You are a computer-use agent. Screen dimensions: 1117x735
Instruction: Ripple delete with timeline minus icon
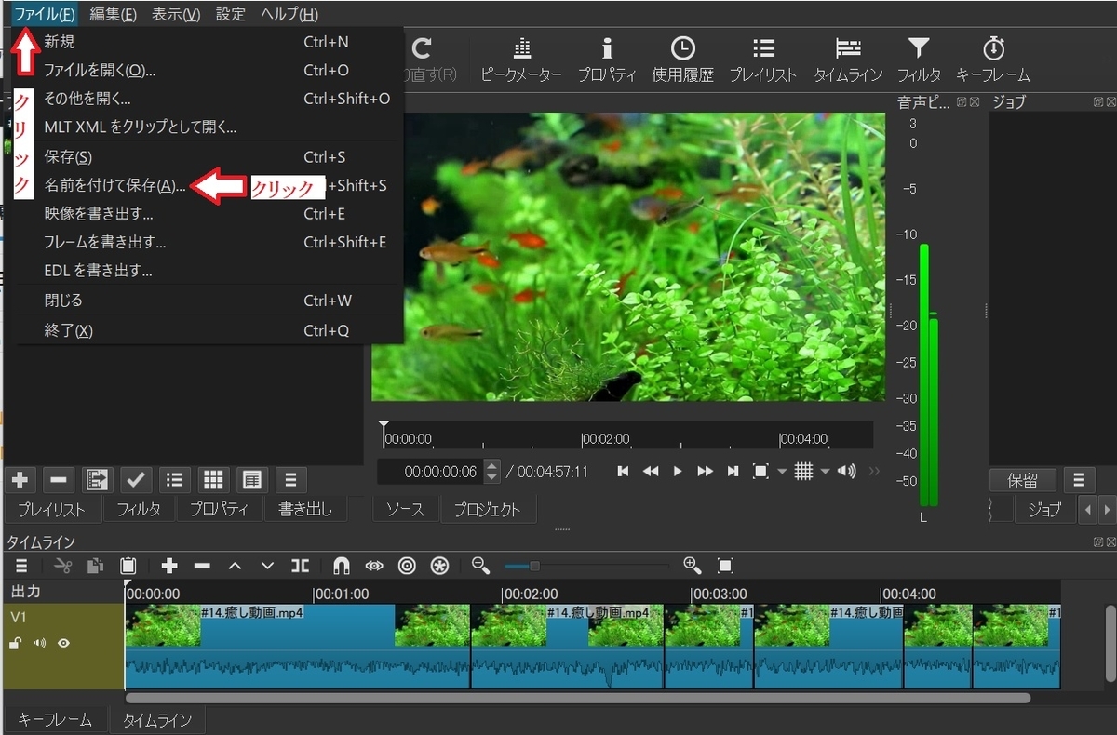click(202, 566)
